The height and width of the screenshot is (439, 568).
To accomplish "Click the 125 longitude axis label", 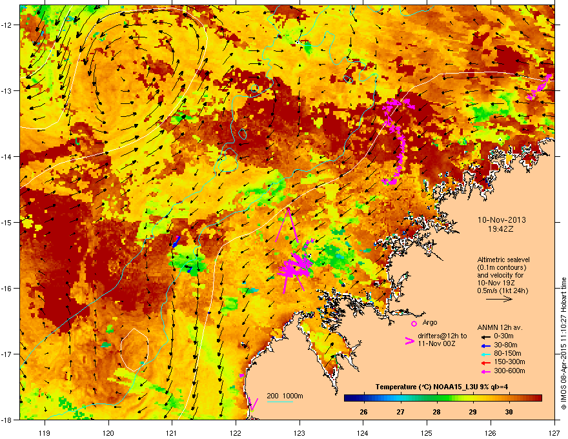I will coord(427,433).
